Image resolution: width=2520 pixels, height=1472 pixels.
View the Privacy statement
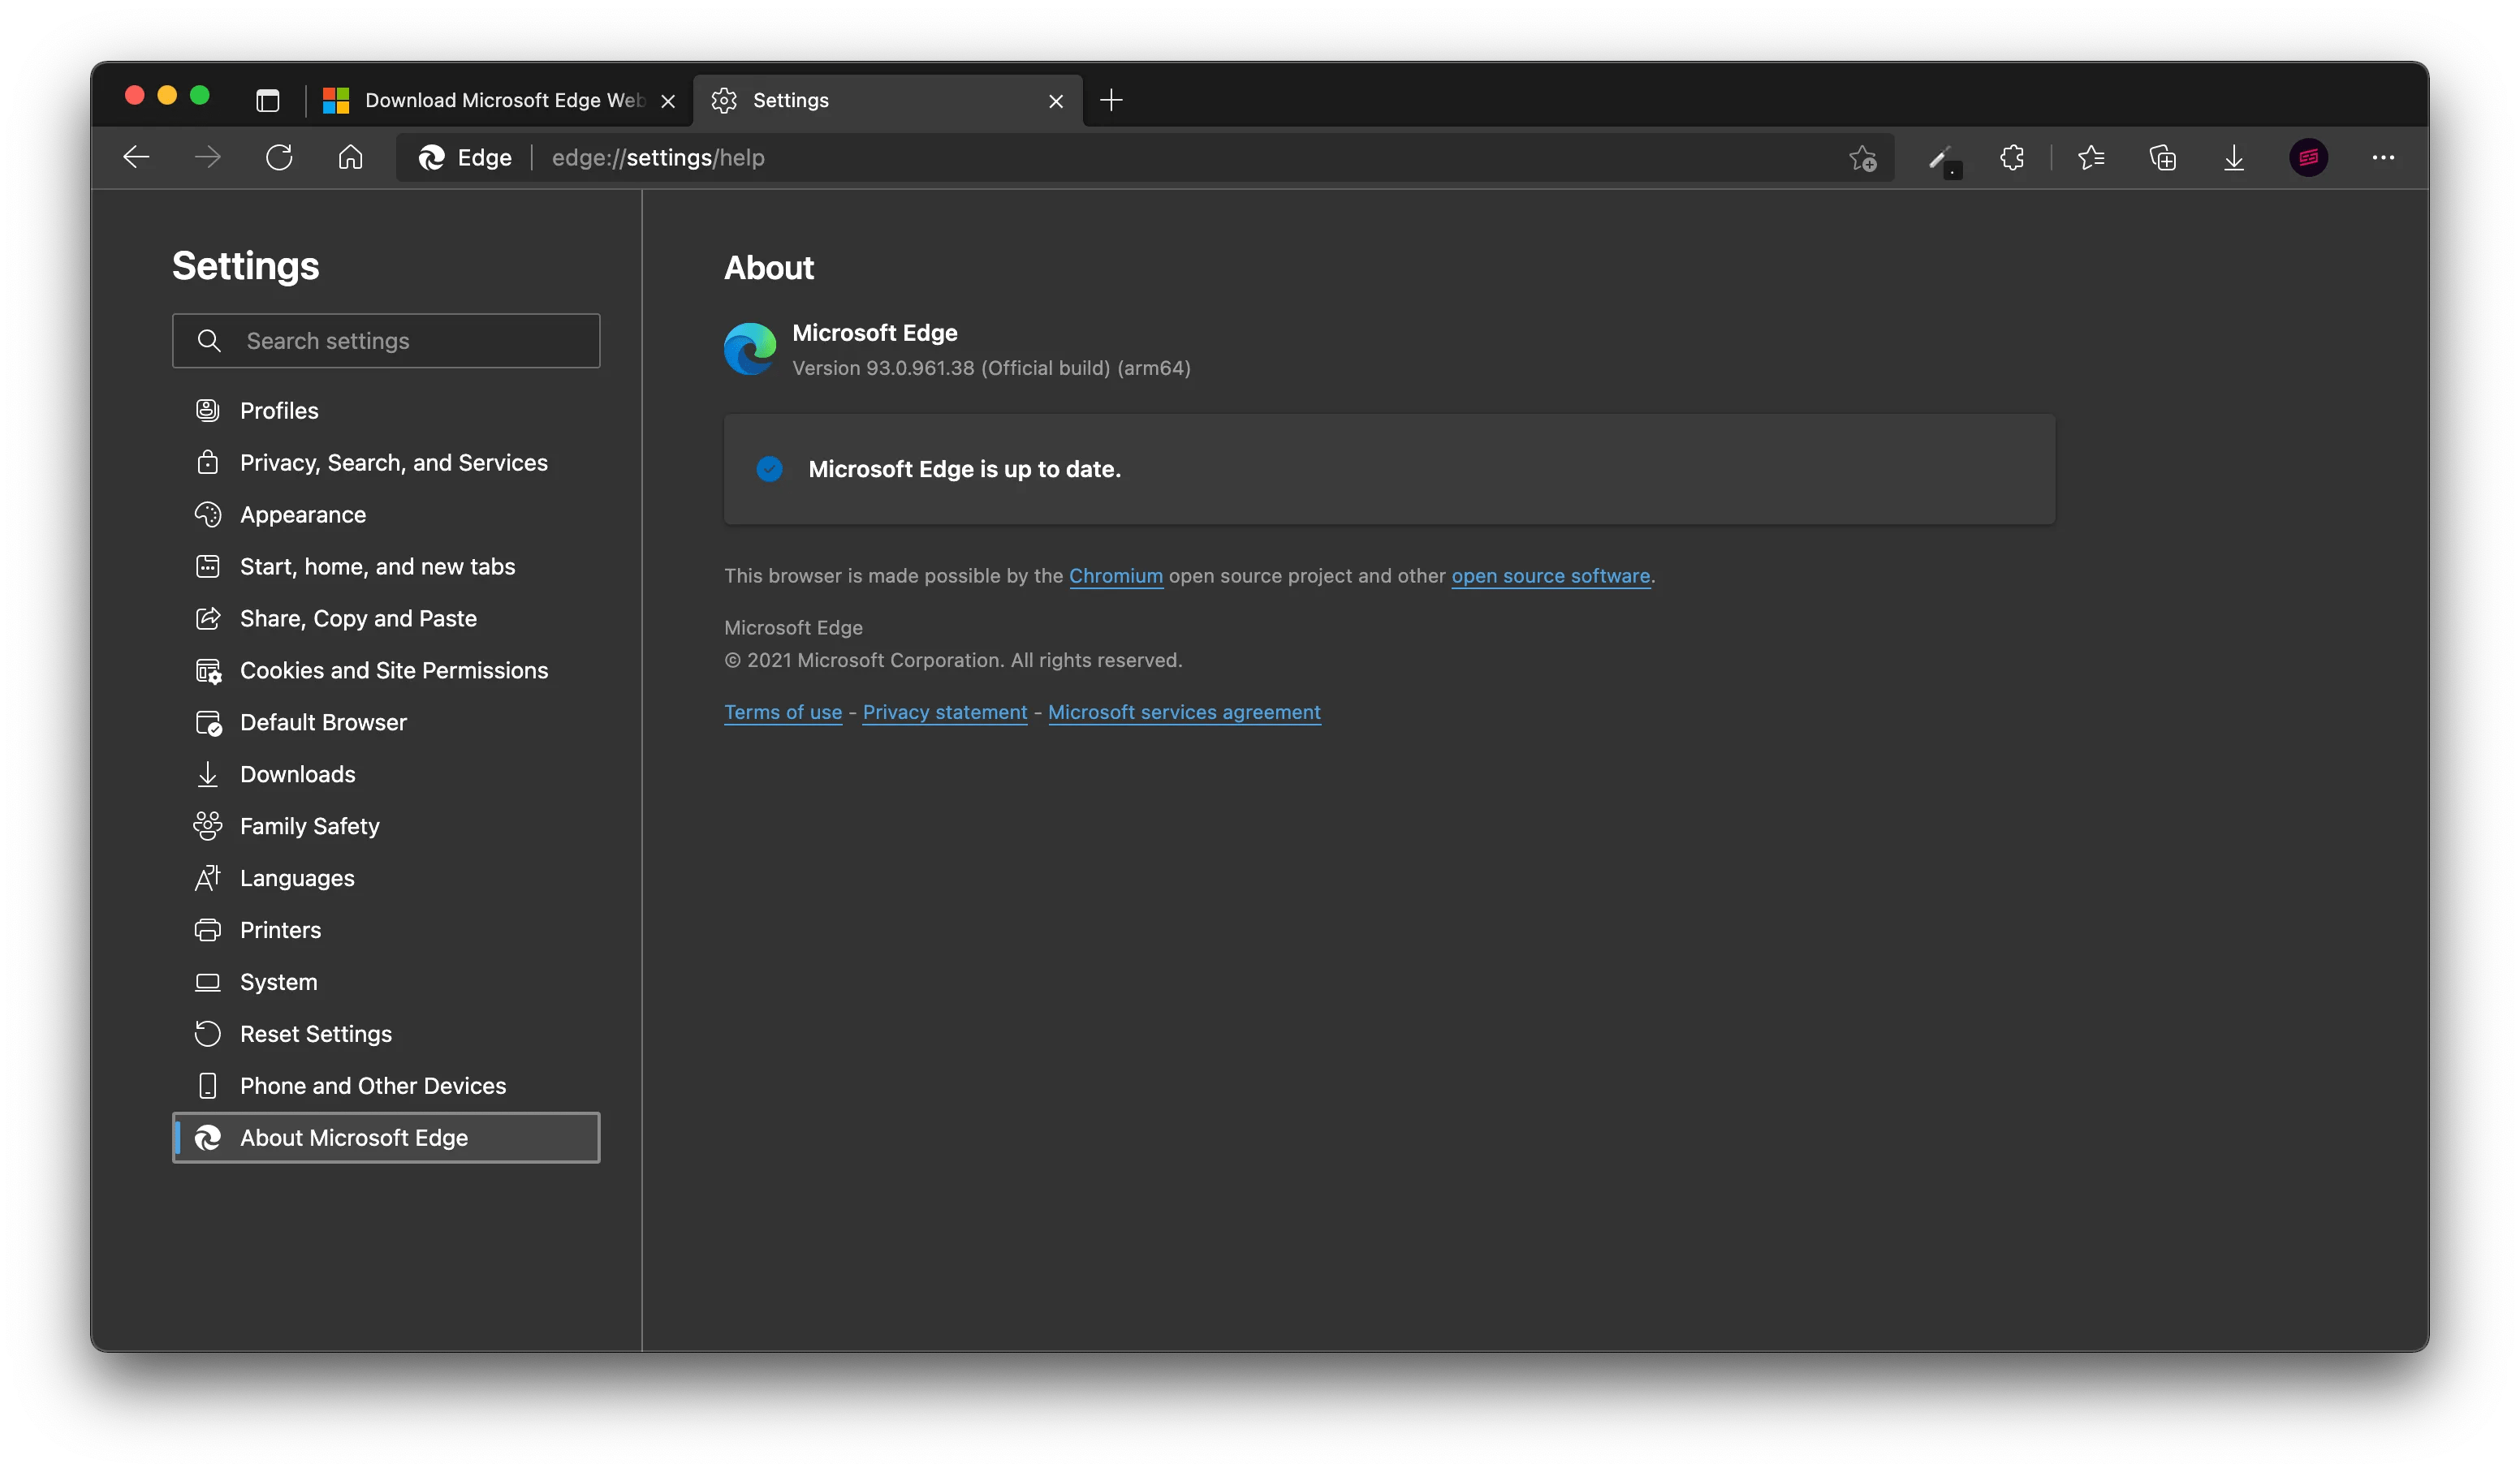pos(945,712)
